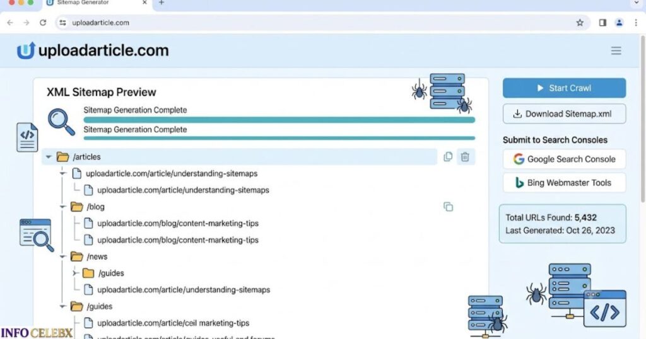
Task: Click the page vertical scrollbar
Action: pyautogui.click(x=643, y=119)
